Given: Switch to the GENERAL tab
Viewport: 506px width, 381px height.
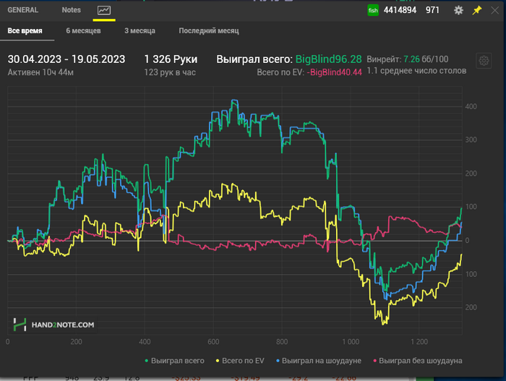Looking at the screenshot, I should click(x=23, y=10).
